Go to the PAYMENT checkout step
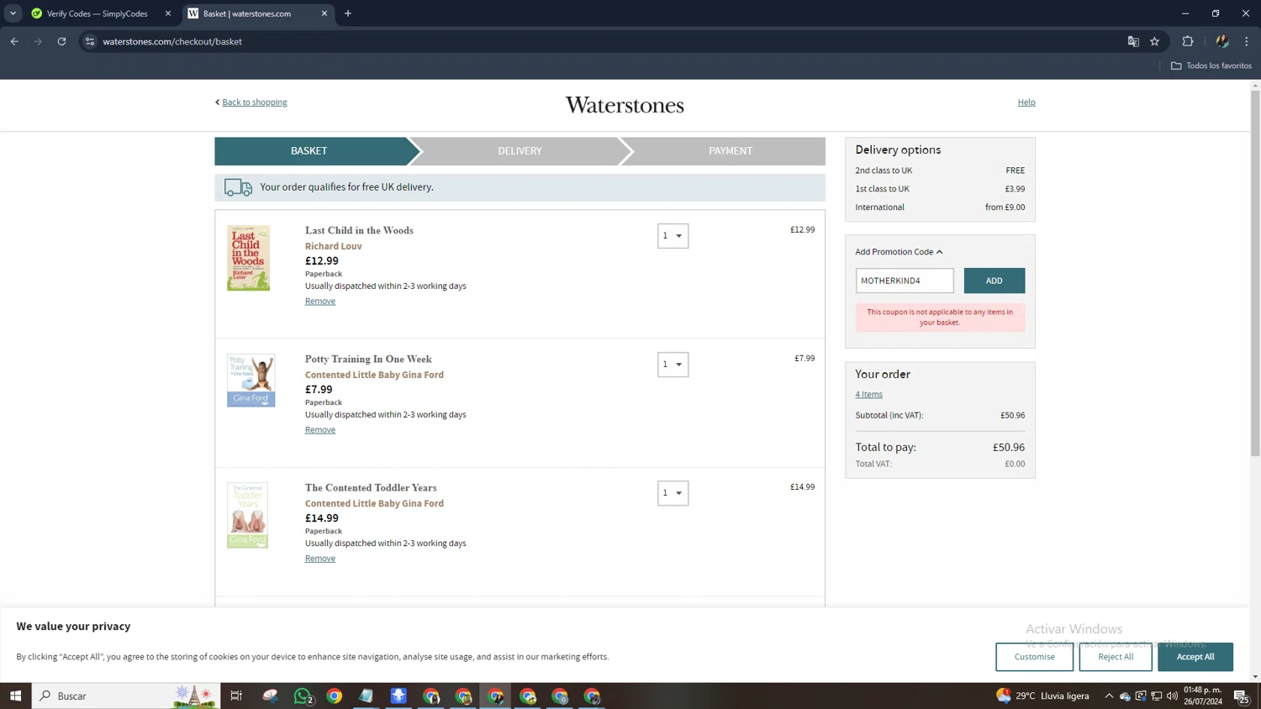 click(730, 151)
